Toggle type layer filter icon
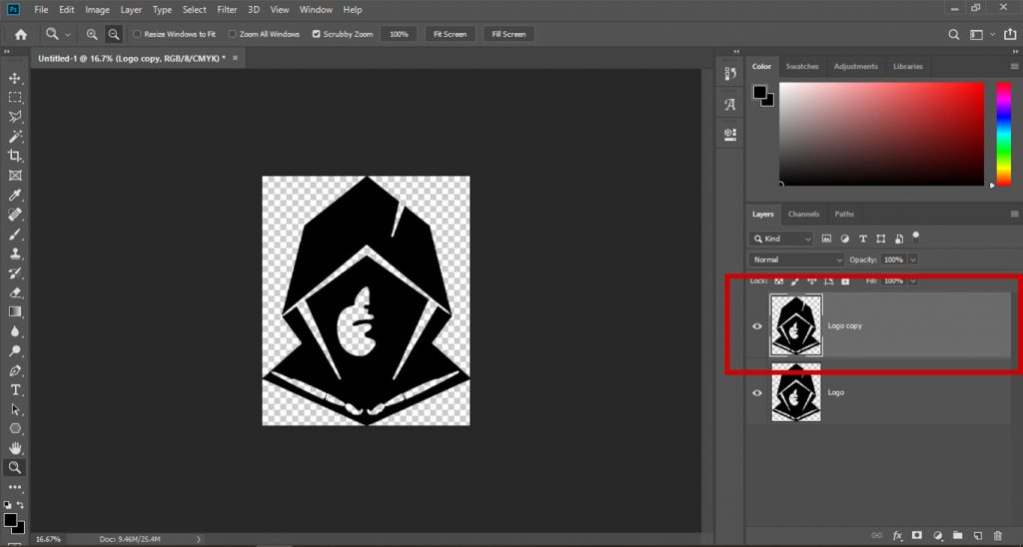 tap(863, 239)
